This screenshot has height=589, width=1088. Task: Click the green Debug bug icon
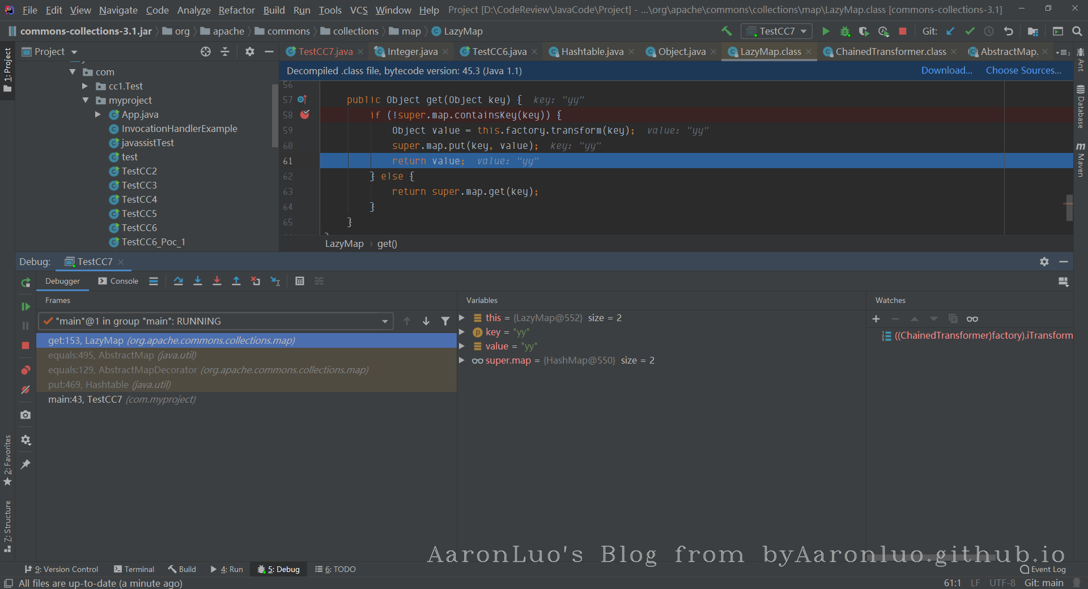coord(845,31)
